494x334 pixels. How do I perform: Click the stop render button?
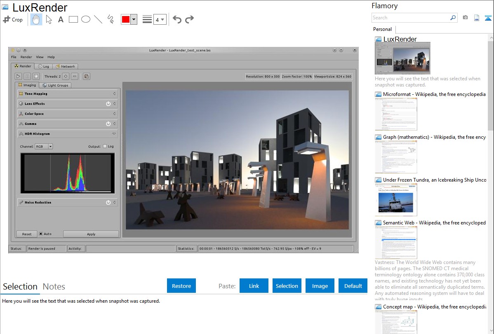tap(36, 76)
